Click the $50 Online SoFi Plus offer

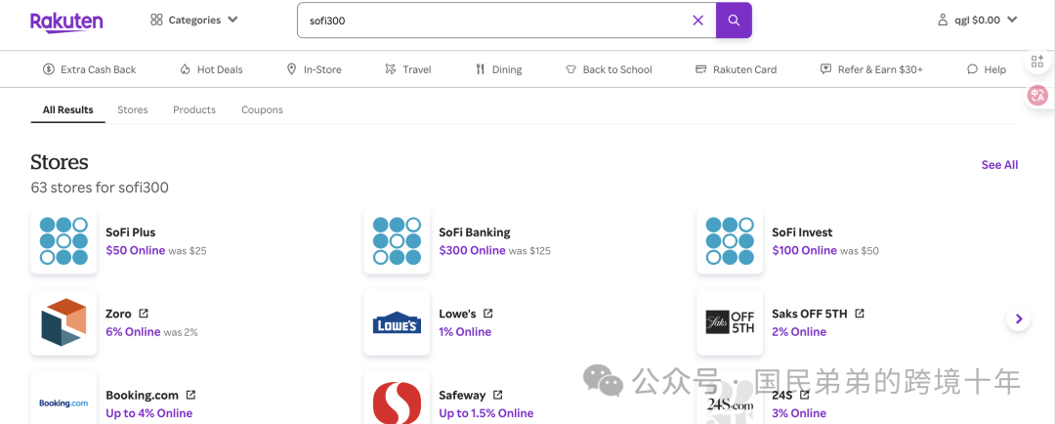click(x=135, y=250)
